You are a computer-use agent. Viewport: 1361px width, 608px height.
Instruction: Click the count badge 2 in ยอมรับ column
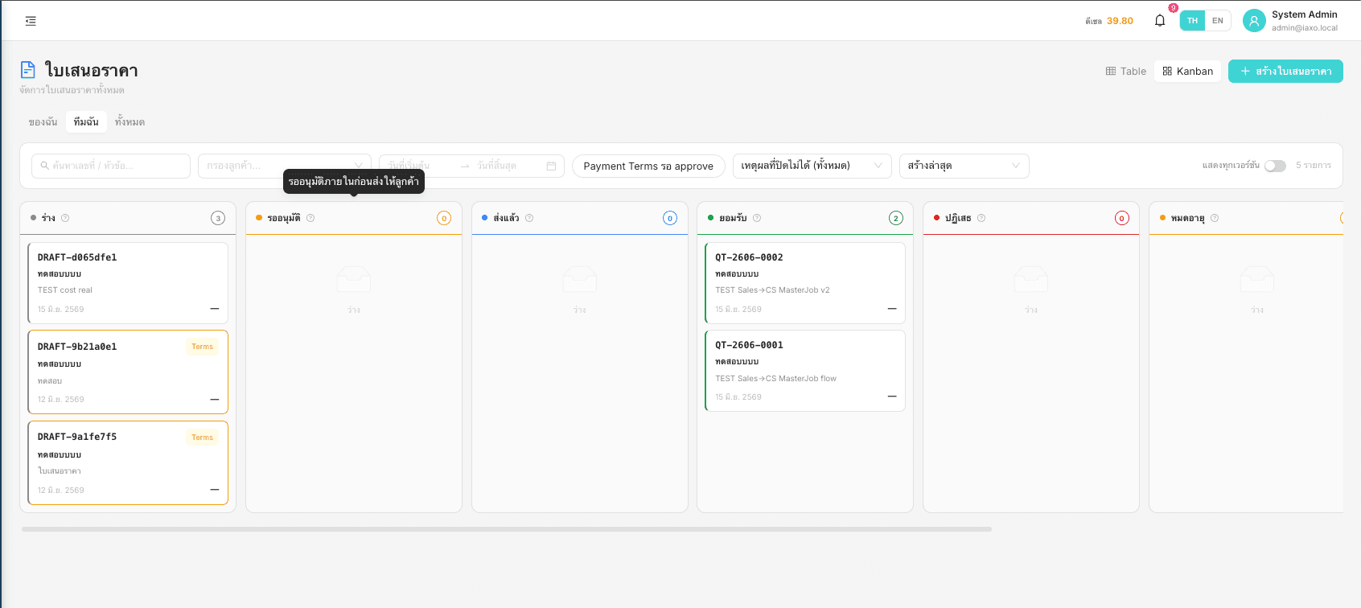point(896,218)
